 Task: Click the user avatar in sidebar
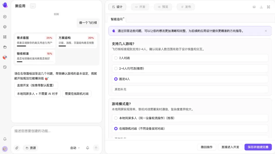coord(5,149)
